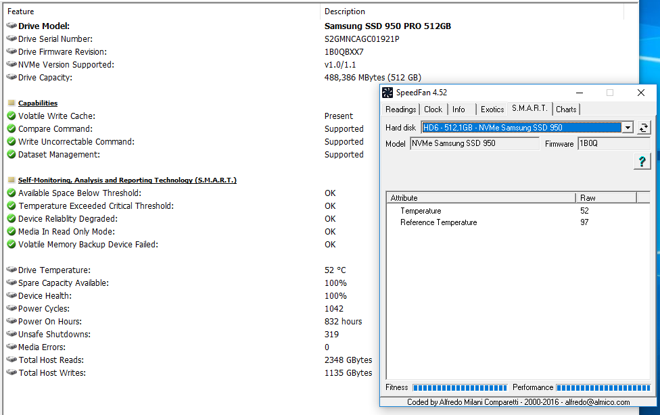Click the 2348 GBytes reads value
660x415 pixels.
coord(348,360)
